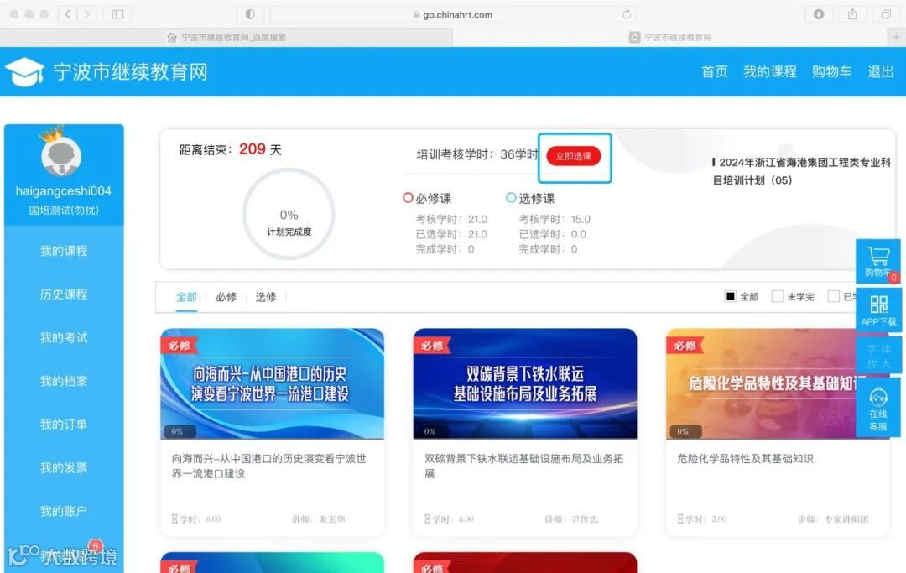Click the Safari share icon
This screenshot has width=906, height=573.
852,14
